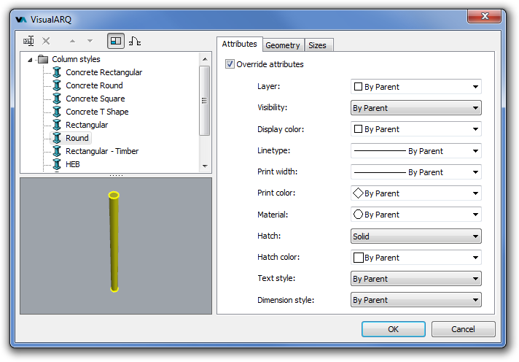This screenshot has width=519, height=362.
Task: Click the profile curve toolbar icon
Action: [x=135, y=41]
